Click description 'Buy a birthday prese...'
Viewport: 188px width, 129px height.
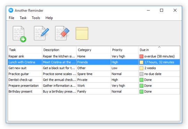(x=60, y=91)
